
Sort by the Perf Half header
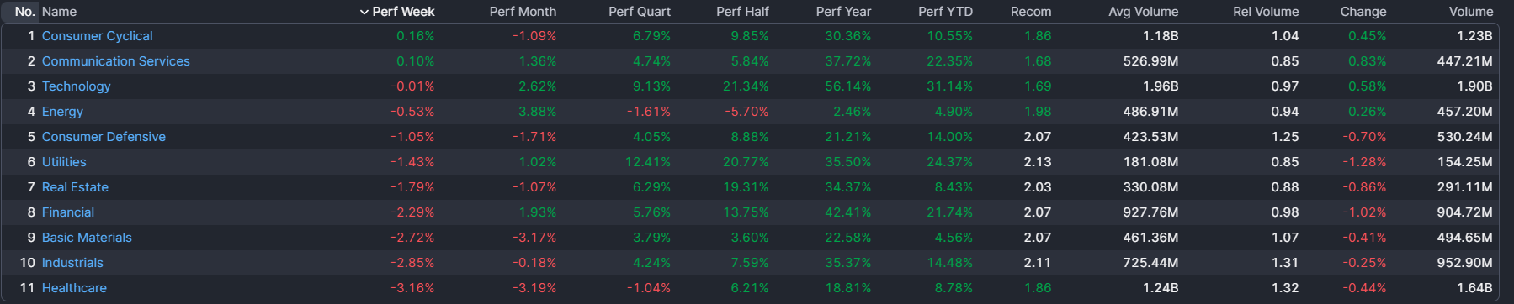pos(742,12)
